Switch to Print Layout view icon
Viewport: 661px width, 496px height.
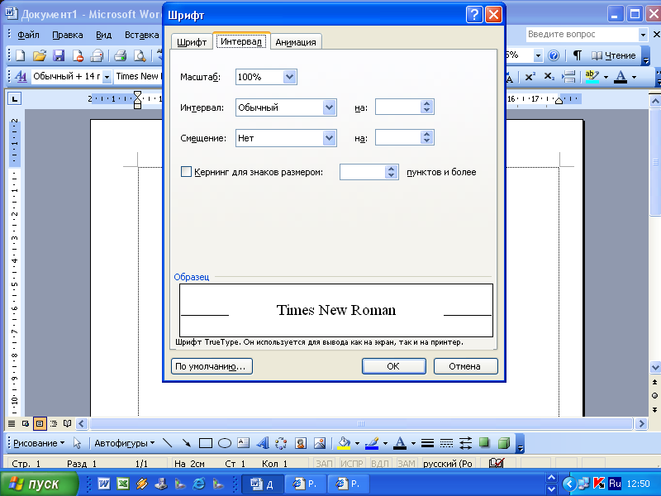pyautogui.click(x=40, y=423)
